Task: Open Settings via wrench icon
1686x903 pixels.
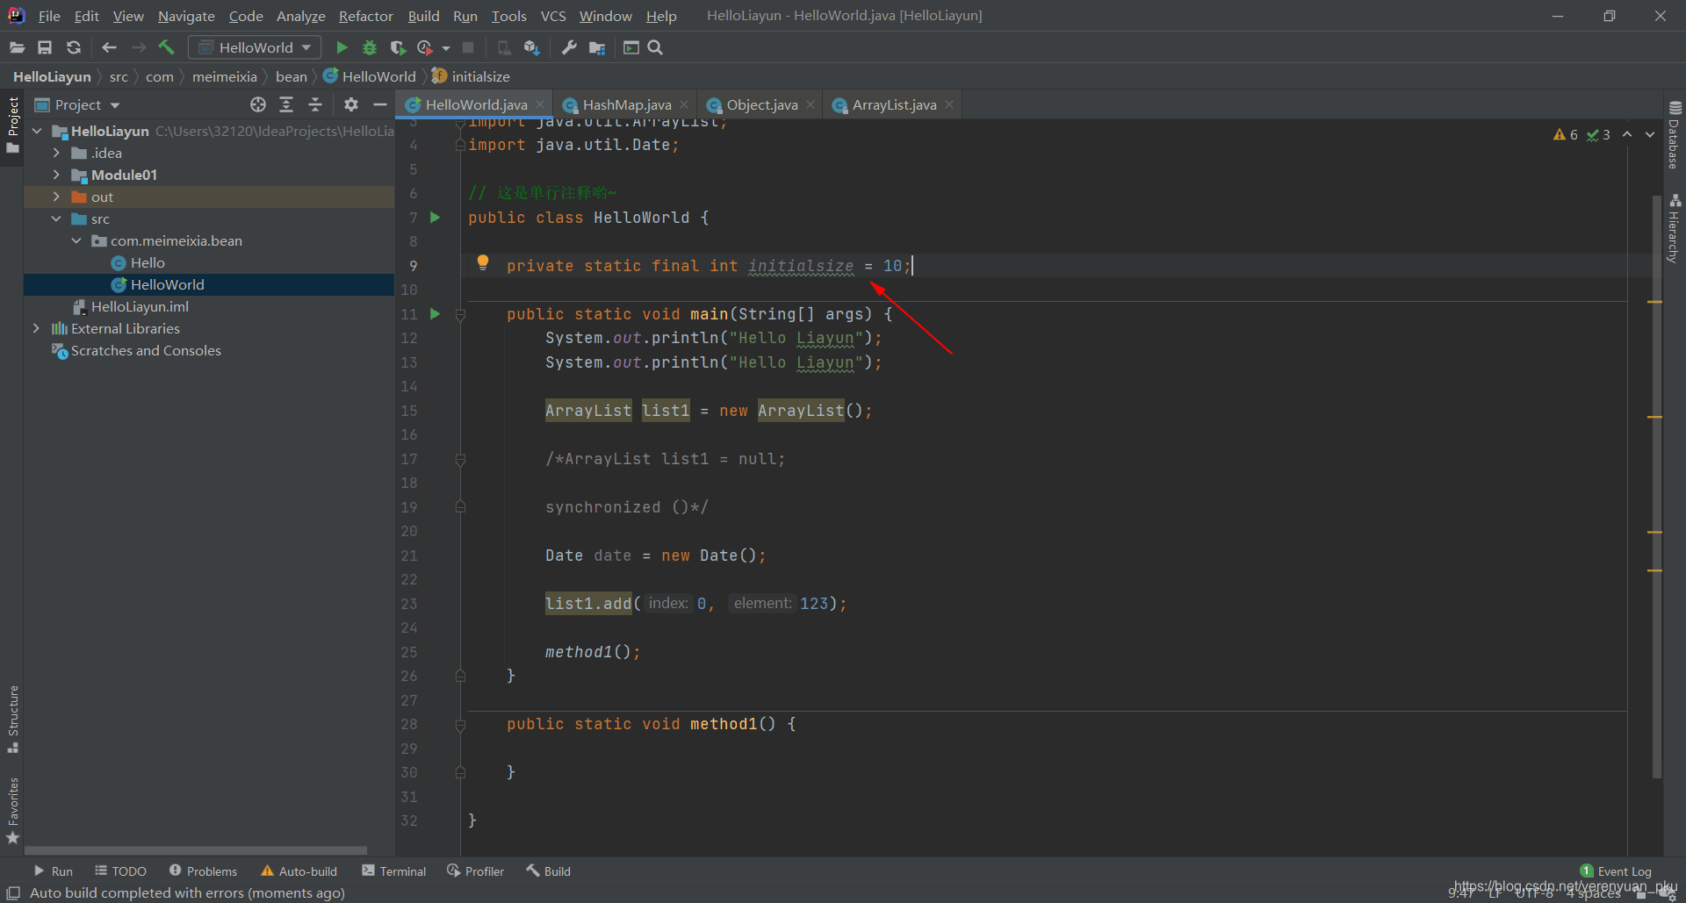Action: pyautogui.click(x=569, y=47)
